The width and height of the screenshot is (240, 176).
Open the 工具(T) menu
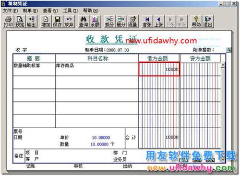click(71, 11)
